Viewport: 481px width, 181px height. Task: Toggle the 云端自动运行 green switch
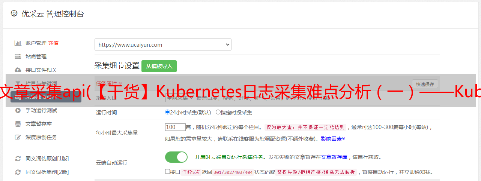(176, 157)
